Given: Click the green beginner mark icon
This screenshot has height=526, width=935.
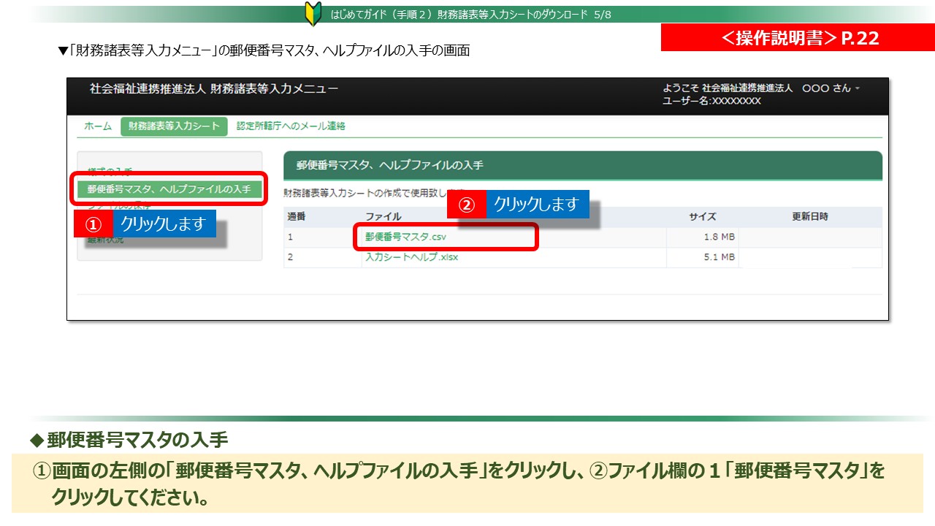Looking at the screenshot, I should [313, 14].
